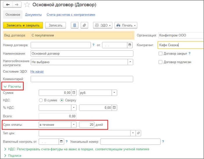The height and width of the screenshot is (159, 204).
Task: Open the document list icon button
Action: 74,25
